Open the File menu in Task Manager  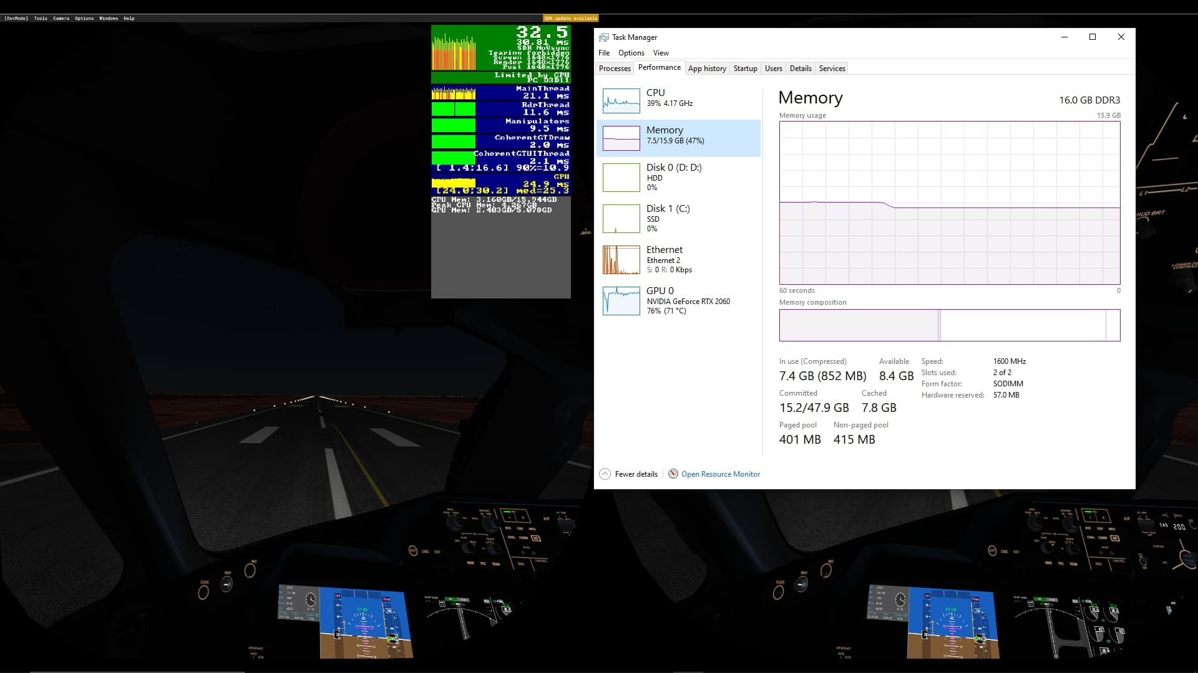pos(603,53)
